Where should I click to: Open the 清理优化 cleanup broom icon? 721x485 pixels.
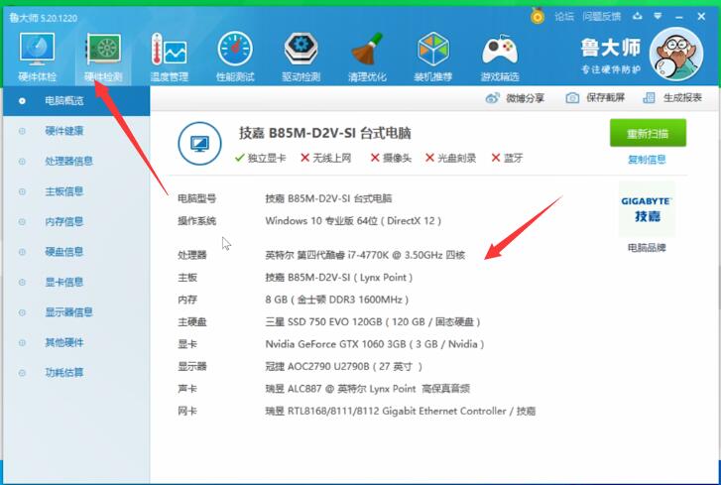pyautogui.click(x=367, y=57)
